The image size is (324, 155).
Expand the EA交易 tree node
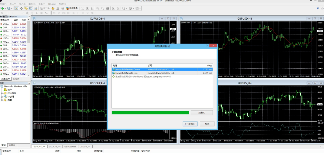point(2,96)
